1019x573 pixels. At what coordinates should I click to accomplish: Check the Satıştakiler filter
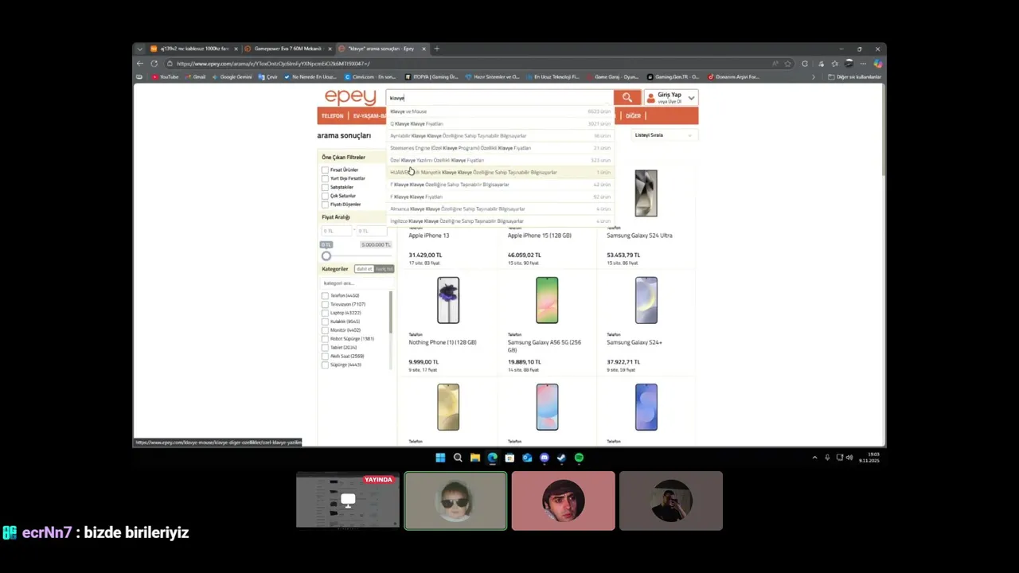pyautogui.click(x=325, y=187)
